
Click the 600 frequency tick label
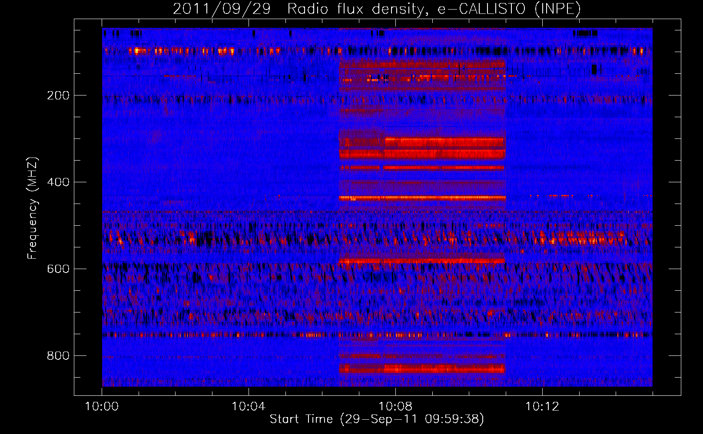coord(58,269)
